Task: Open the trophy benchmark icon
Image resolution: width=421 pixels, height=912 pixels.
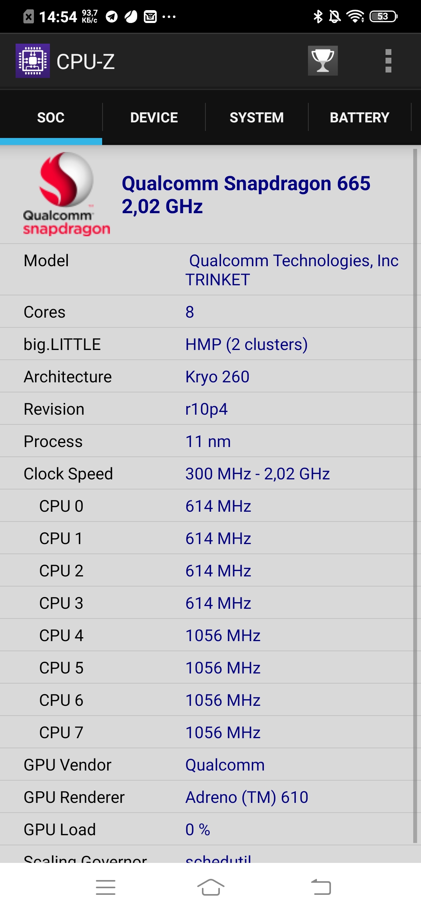Action: coord(323,61)
